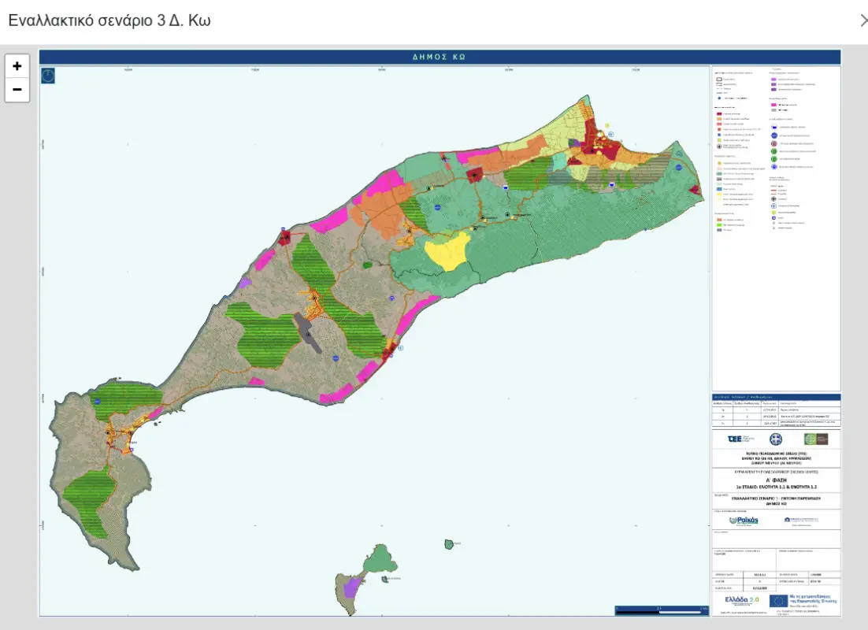Image resolution: width=868 pixels, height=630 pixels.
Task: Click the Α' ΦΑΣΗ heading text
Action: (776, 480)
